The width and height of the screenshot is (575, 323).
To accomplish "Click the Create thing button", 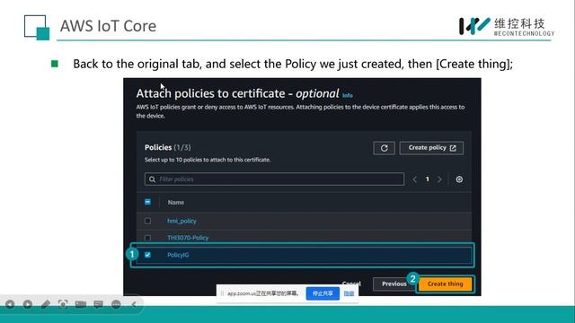I will [x=446, y=284].
